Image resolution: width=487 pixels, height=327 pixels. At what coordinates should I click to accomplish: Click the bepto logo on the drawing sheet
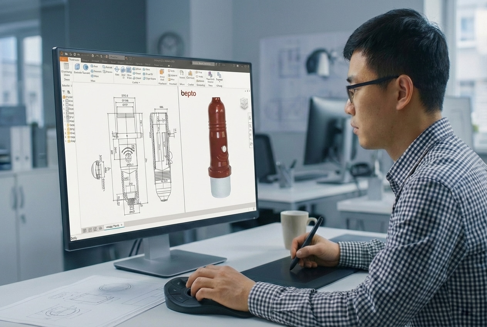click(x=188, y=93)
